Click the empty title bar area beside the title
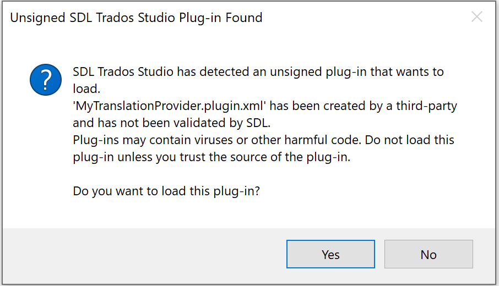This screenshot has height=286, width=499. 358,18
